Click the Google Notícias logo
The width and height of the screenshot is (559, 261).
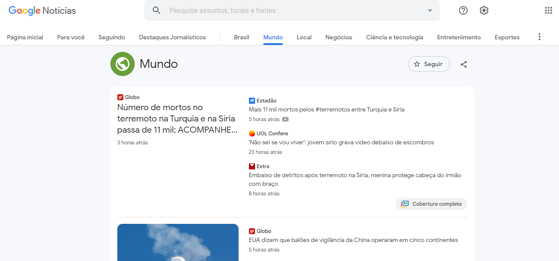pos(42,10)
